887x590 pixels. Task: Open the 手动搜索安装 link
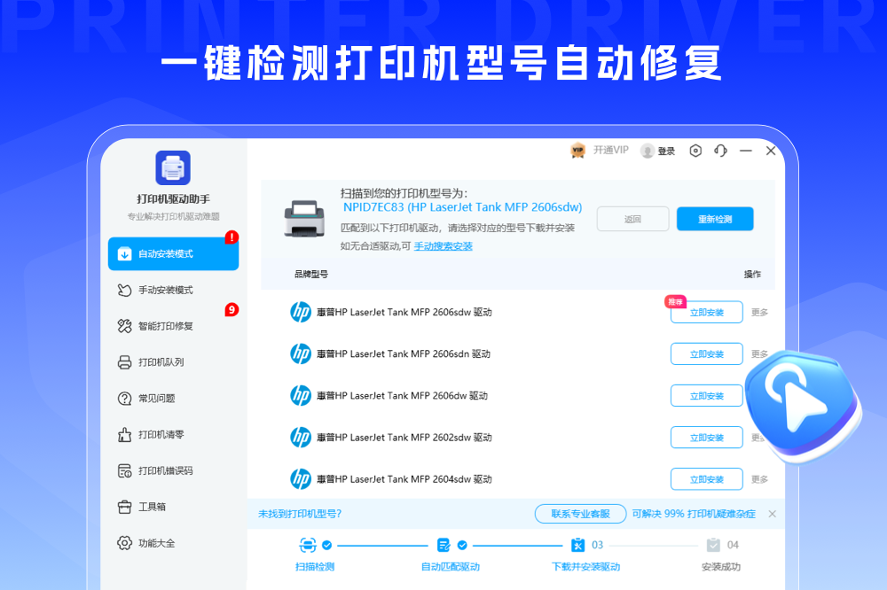443,246
